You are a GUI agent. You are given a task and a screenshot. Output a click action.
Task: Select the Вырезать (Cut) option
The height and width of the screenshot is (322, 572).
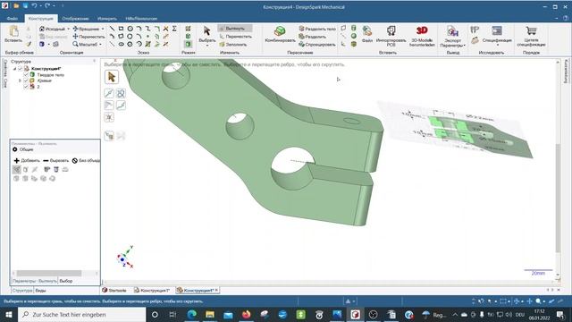tap(55, 161)
